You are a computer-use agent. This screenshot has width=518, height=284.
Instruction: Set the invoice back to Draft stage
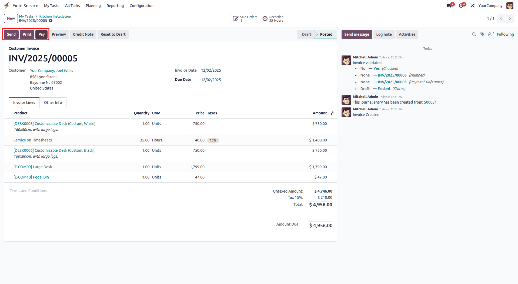tap(113, 34)
